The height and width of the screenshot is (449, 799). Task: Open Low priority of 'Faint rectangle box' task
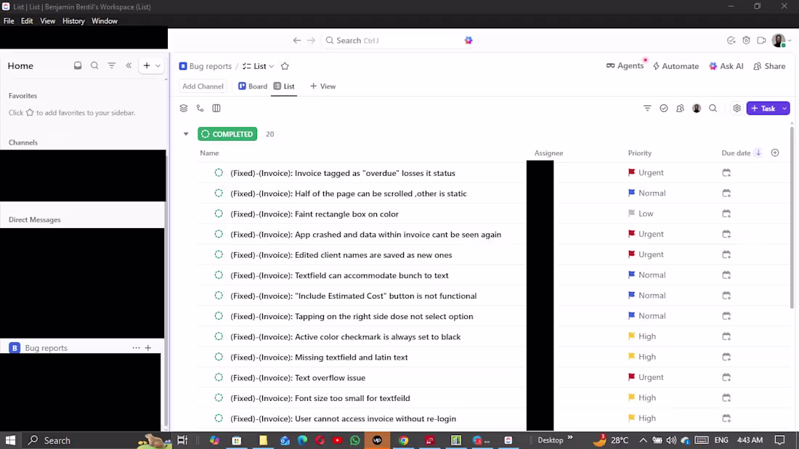[641, 214]
